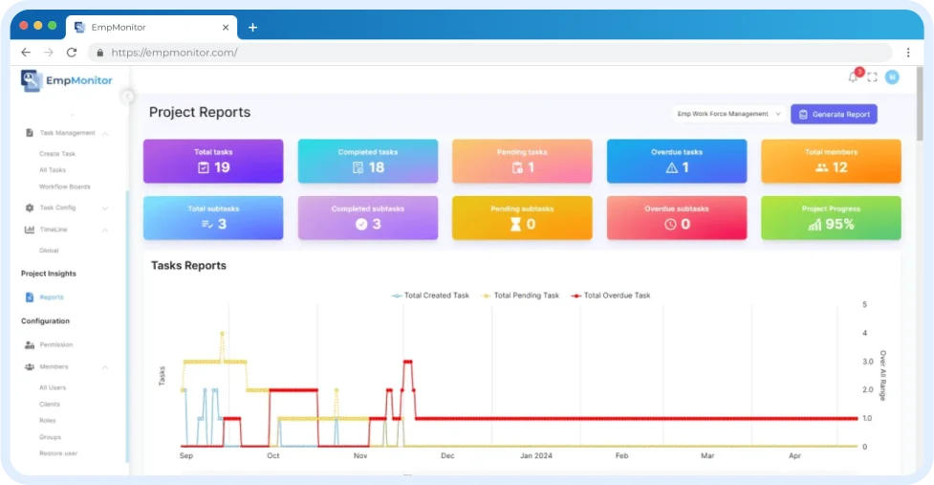
Task: Click the sidebar collapse arrow icon
Action: [x=128, y=96]
